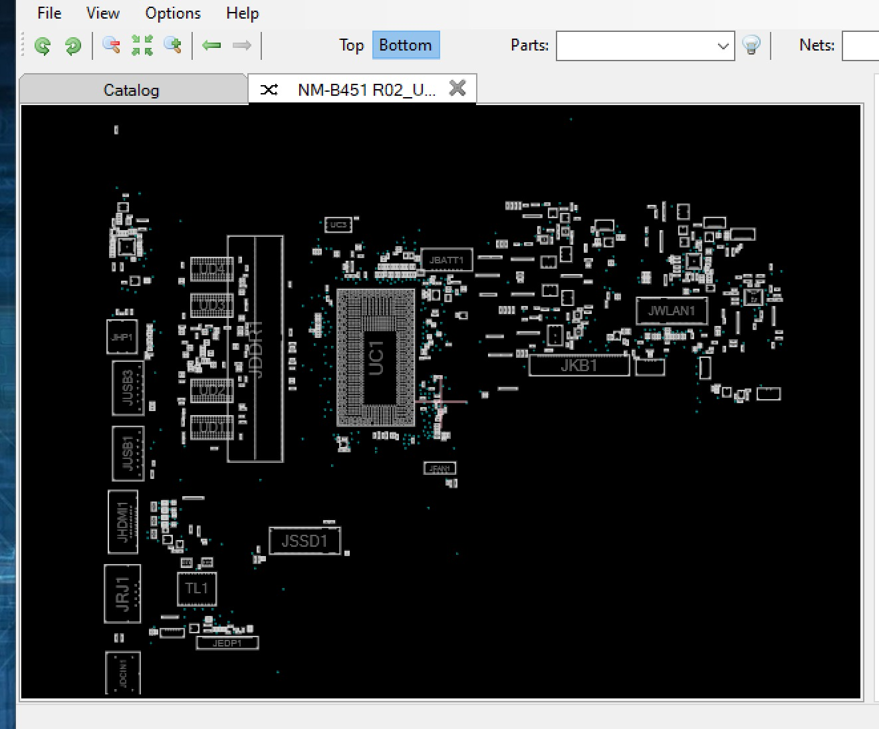879x729 pixels.
Task: Click the rotate counter-clockwise icon
Action: [x=43, y=46]
